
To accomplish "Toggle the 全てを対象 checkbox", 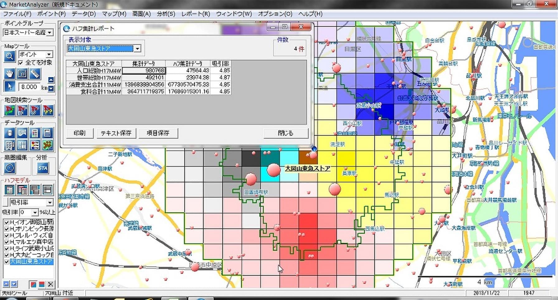I will point(21,63).
